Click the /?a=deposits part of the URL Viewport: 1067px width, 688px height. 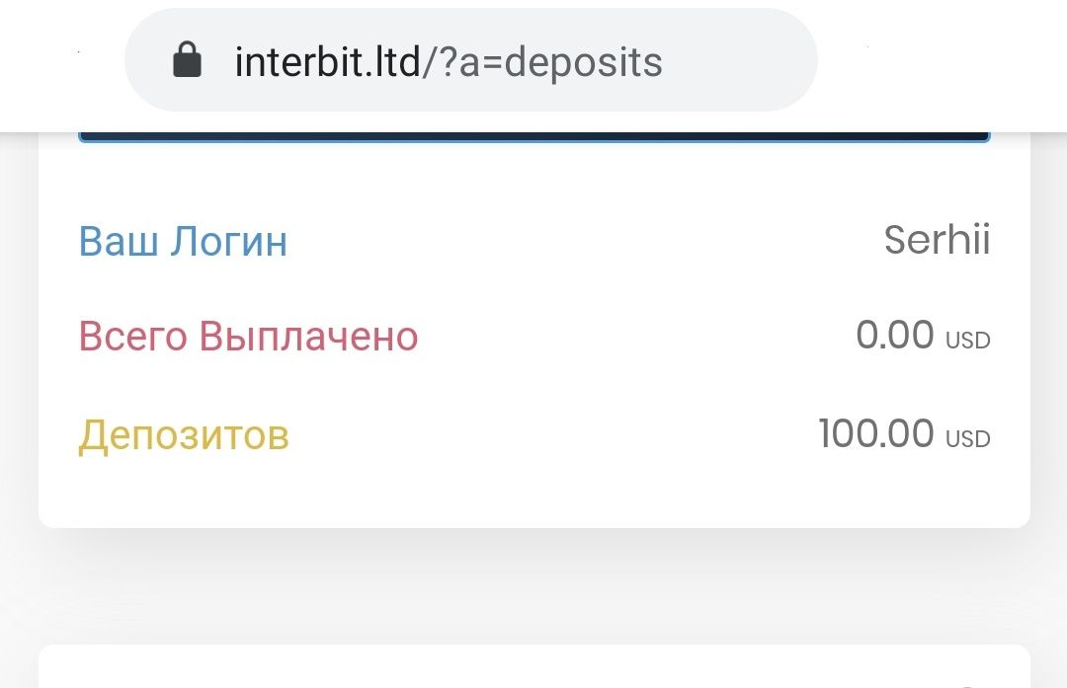tap(542, 62)
